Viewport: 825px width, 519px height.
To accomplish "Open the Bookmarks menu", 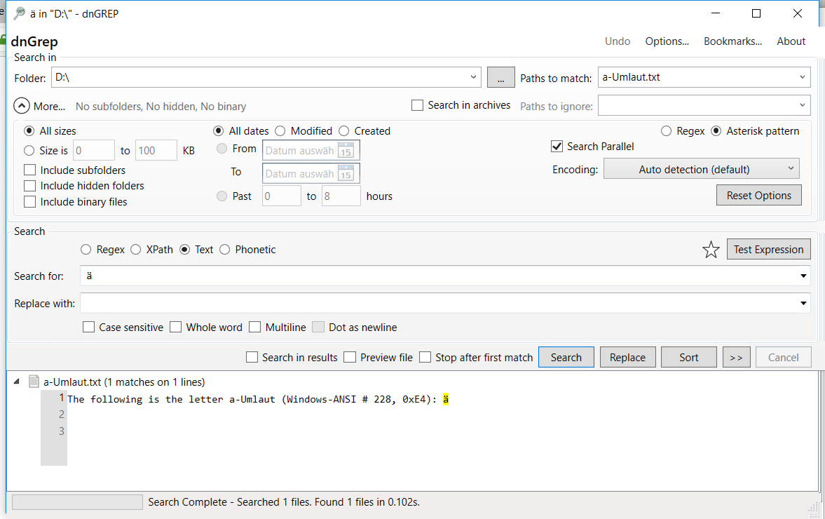I will coord(732,41).
